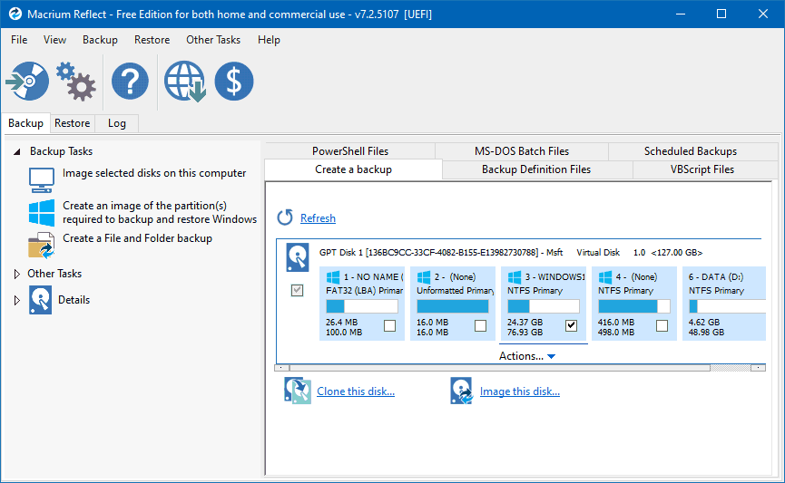Click the rescue media disc toolbar icon
The width and height of the screenshot is (785, 483).
(x=27, y=81)
